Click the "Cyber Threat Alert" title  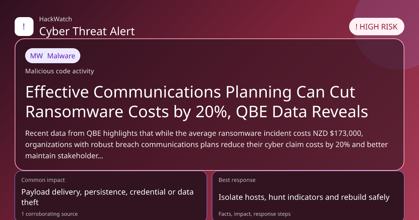pos(87,31)
